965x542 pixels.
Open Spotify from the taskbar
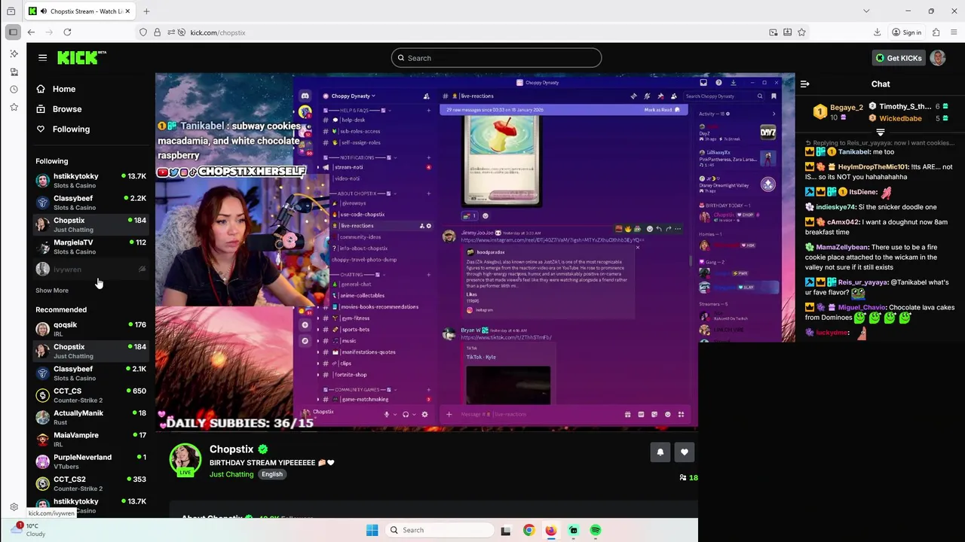point(596,530)
